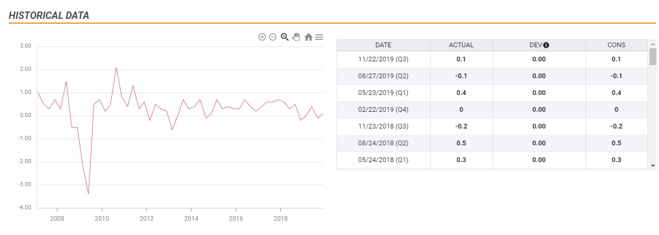Enable the hand panning tool
Viewport: 659px width, 235px height.
pos(296,37)
